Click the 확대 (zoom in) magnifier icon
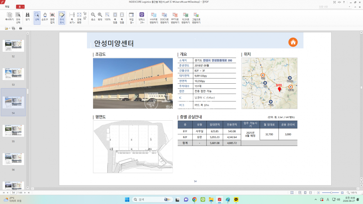Screen dimensions: 363x204 pos(100,17)
